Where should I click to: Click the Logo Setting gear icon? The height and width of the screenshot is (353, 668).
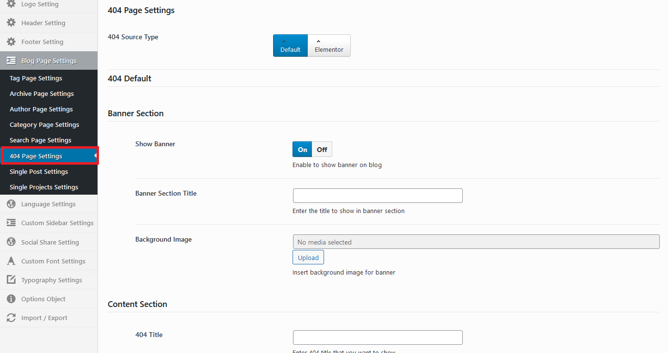(x=11, y=4)
